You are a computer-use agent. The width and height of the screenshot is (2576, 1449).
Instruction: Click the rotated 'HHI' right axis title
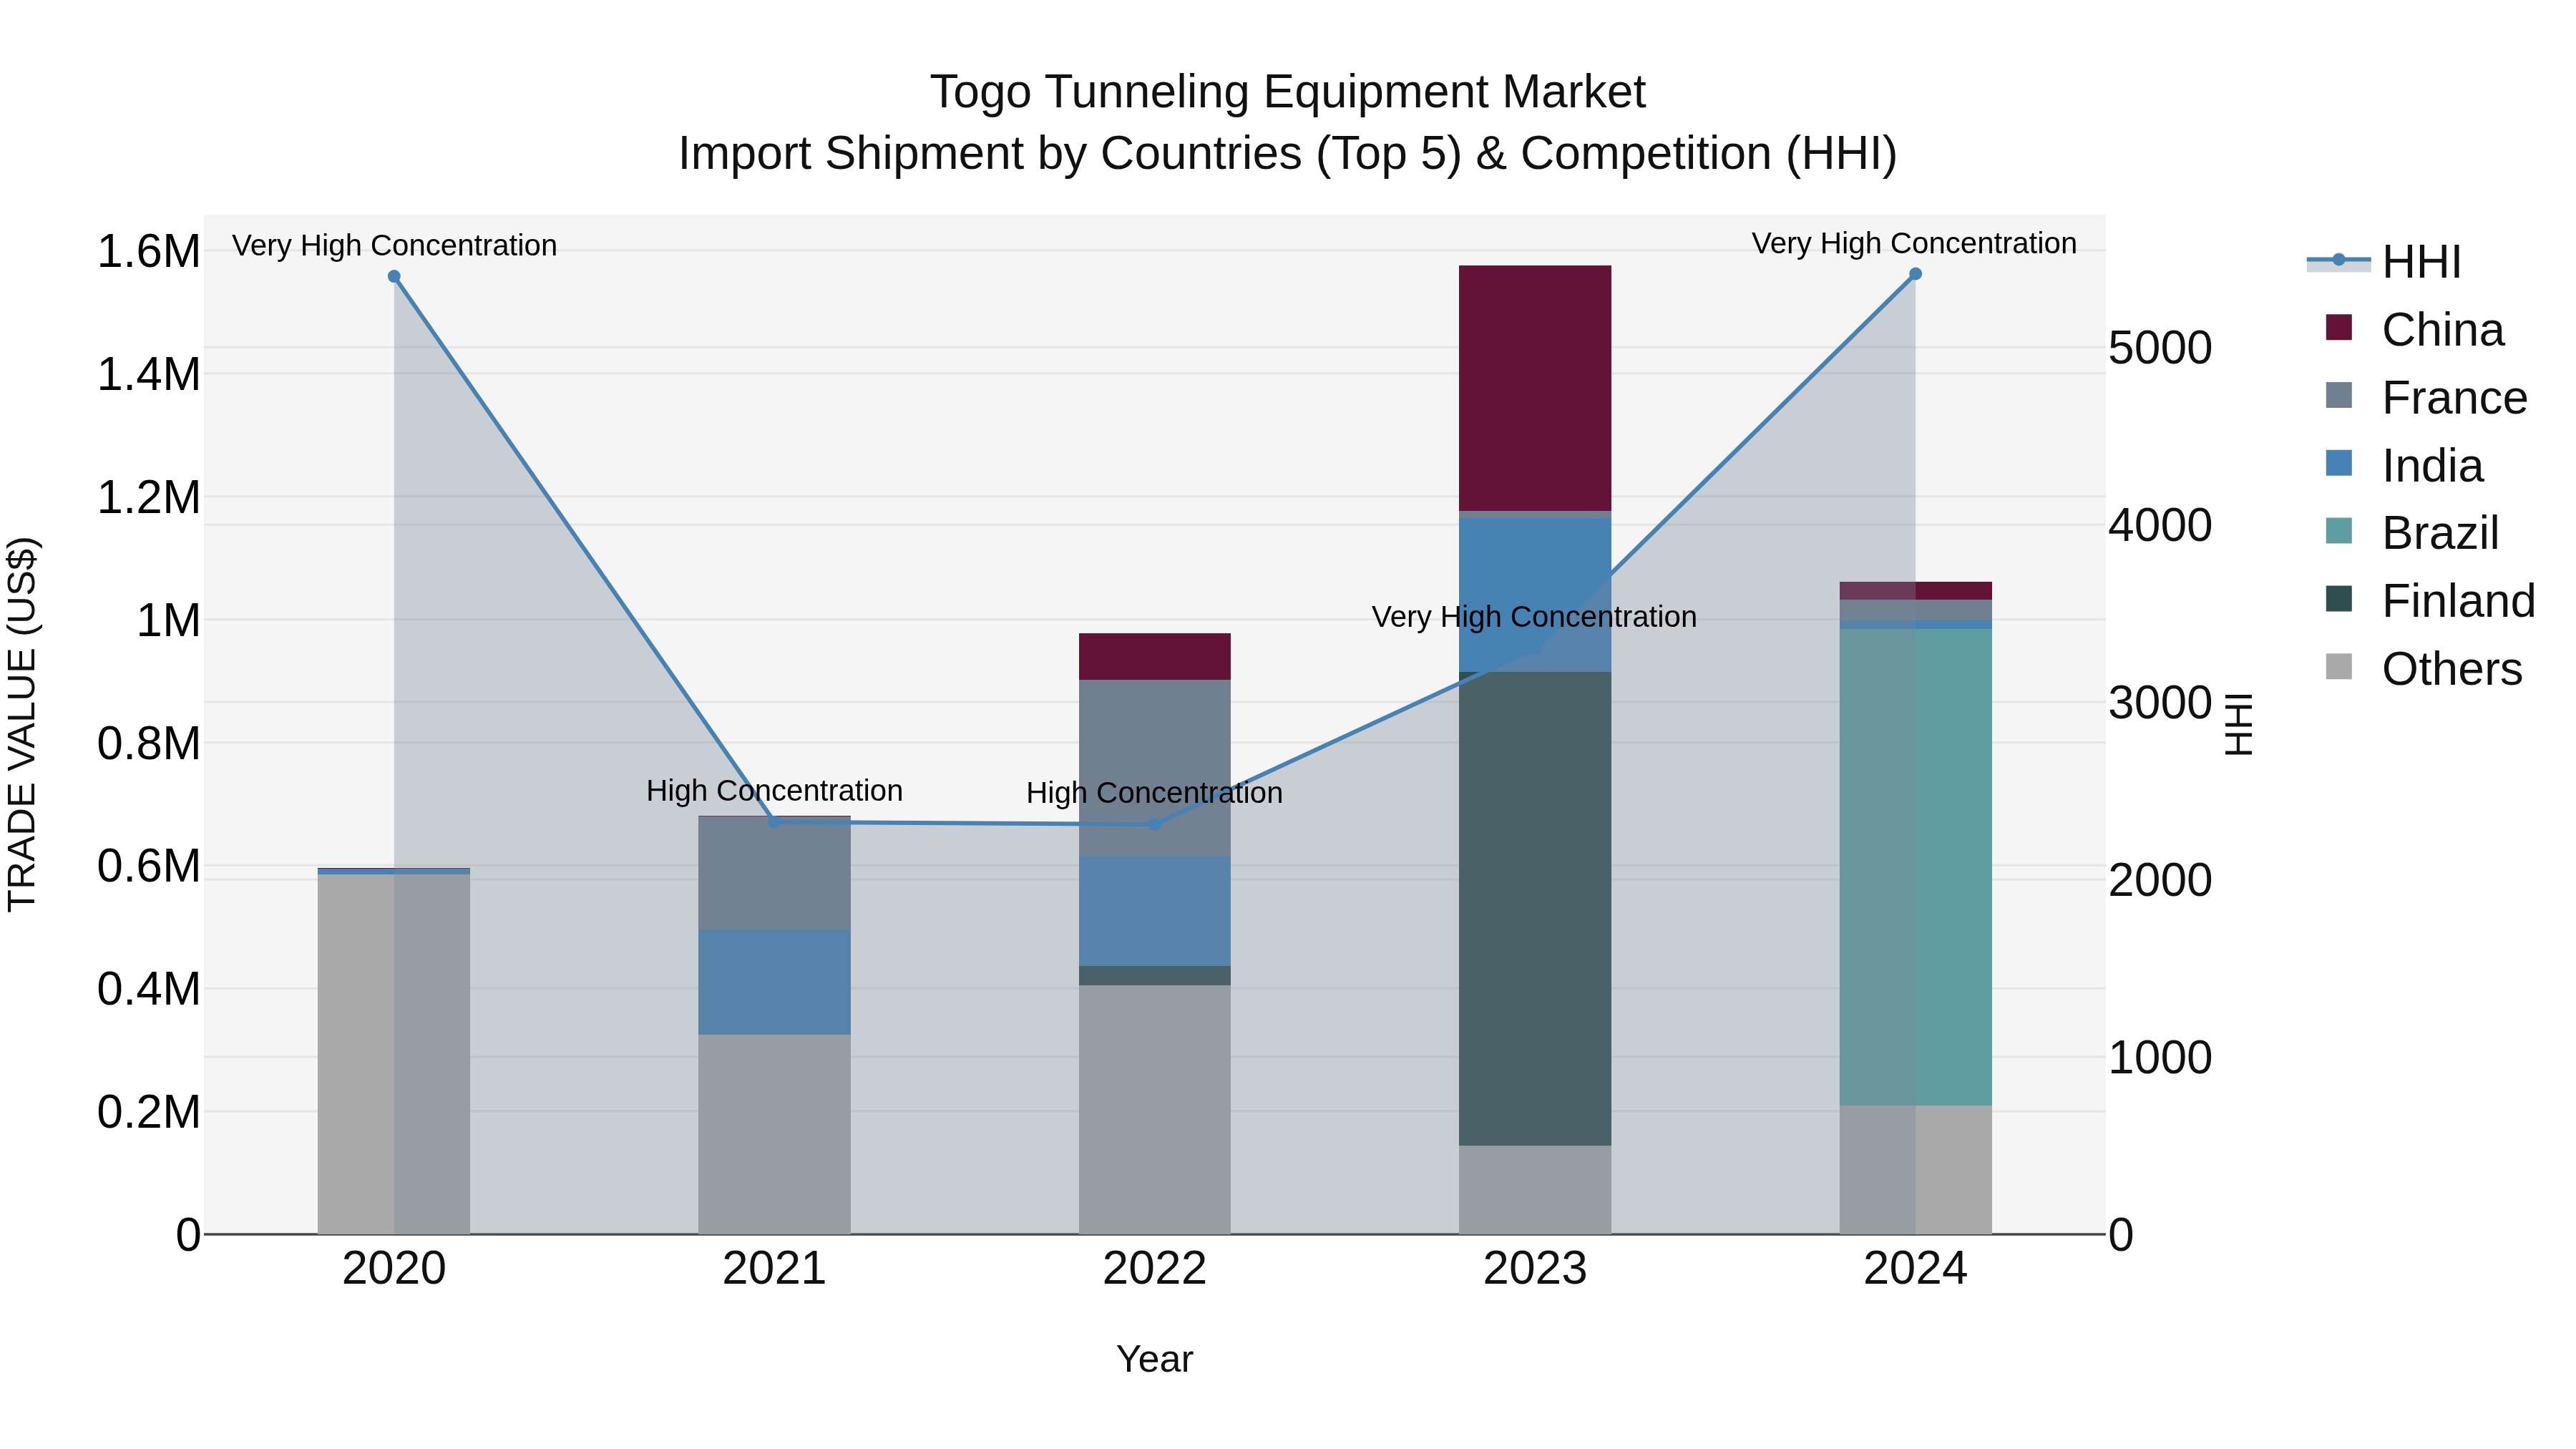pyautogui.click(x=2238, y=724)
